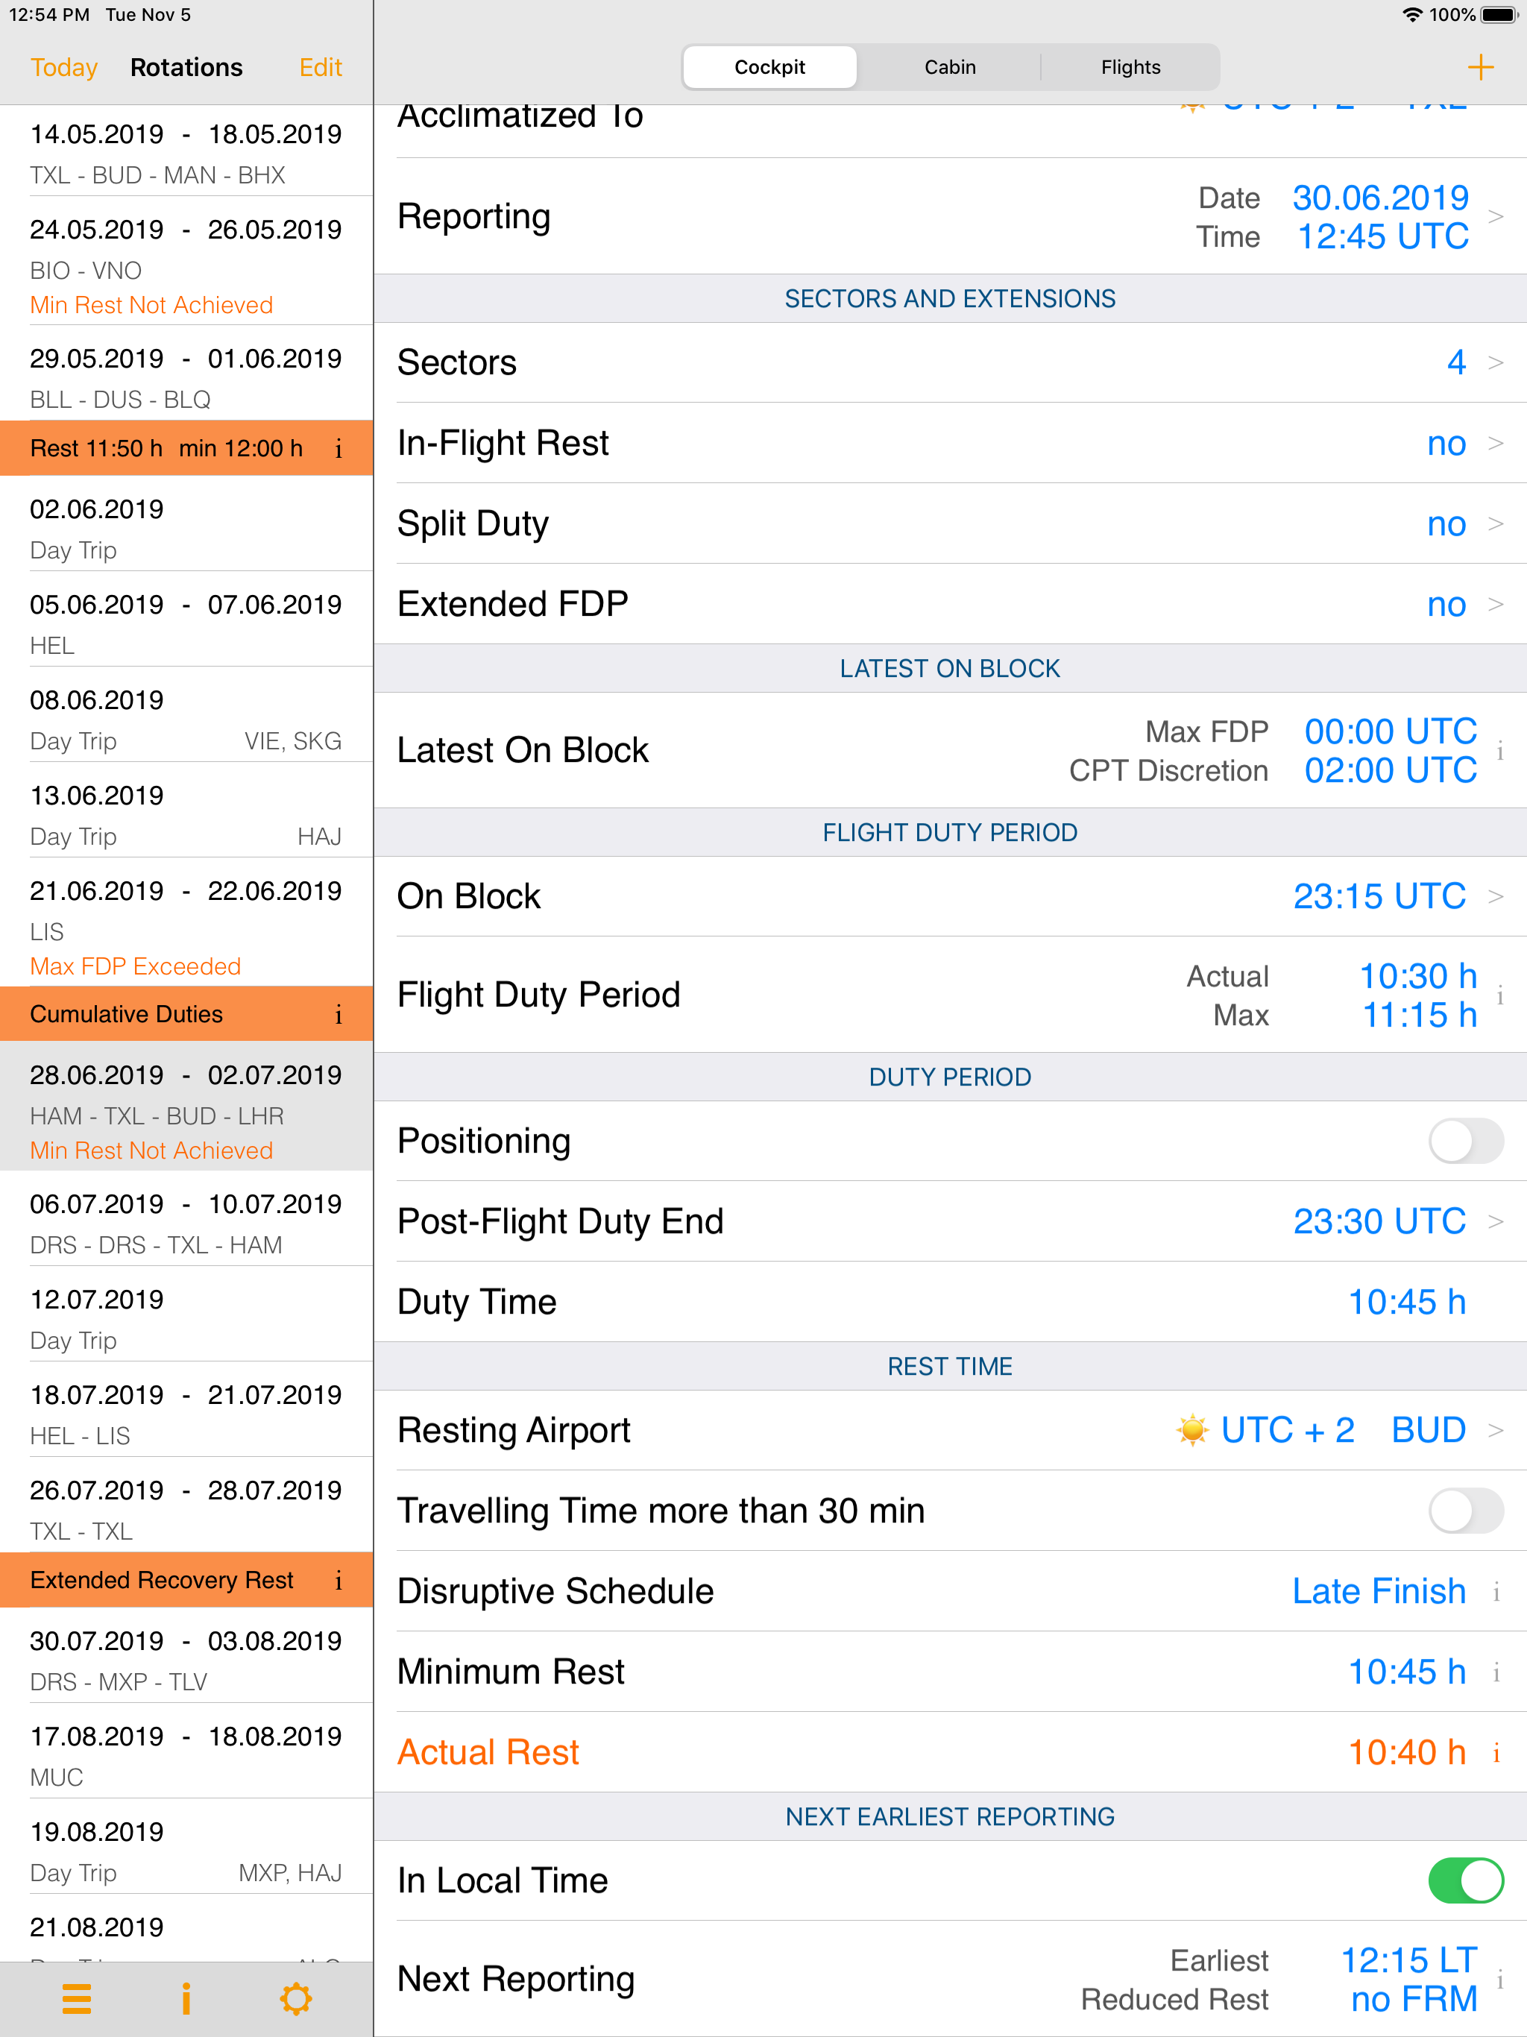Show info for Cumulative Duties banner

click(339, 1014)
